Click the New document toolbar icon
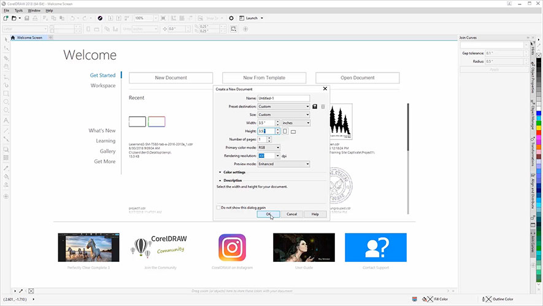This screenshot has height=306, width=543. (x=6, y=18)
